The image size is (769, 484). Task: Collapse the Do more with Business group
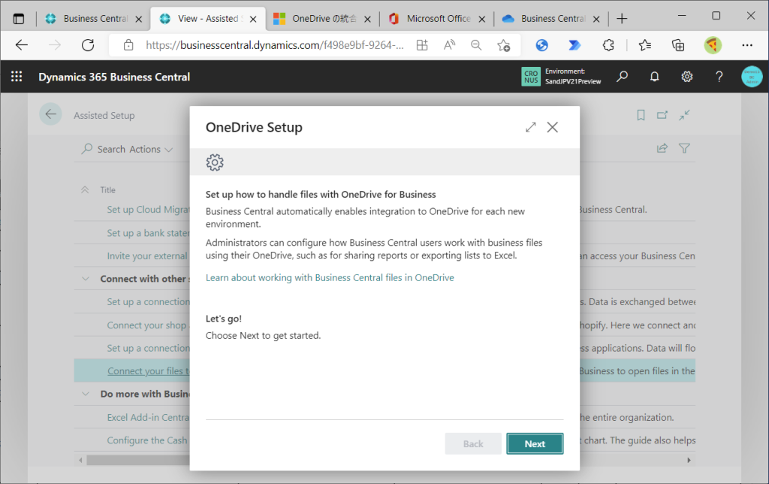coord(86,394)
